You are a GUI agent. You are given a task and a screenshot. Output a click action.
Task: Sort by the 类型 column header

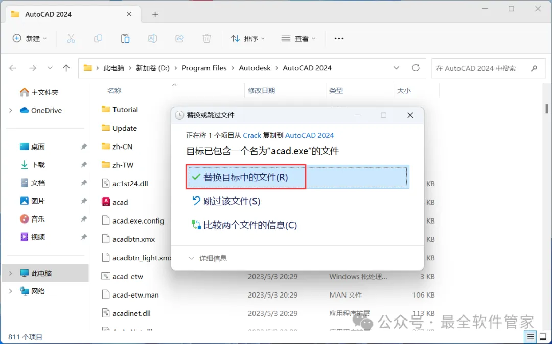336,91
